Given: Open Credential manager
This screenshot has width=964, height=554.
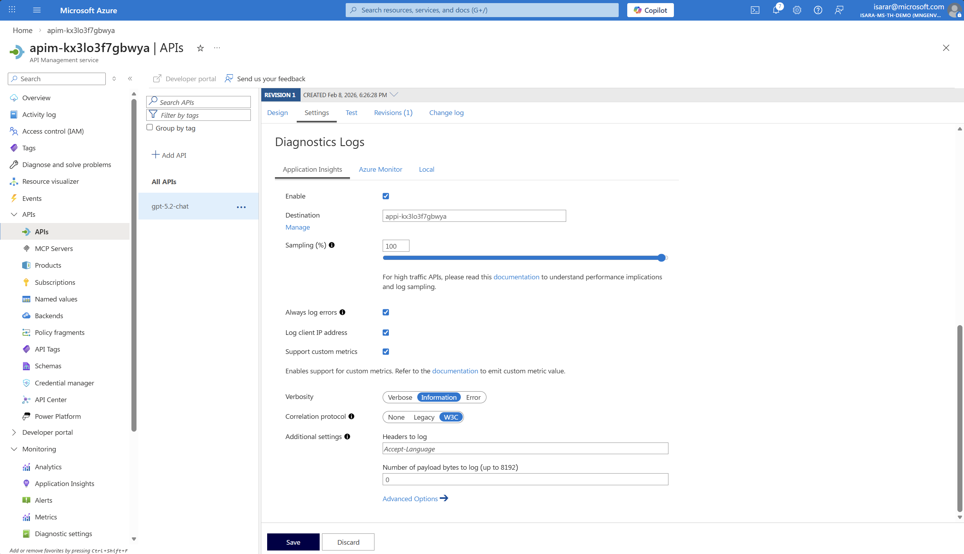Looking at the screenshot, I should [x=65, y=383].
